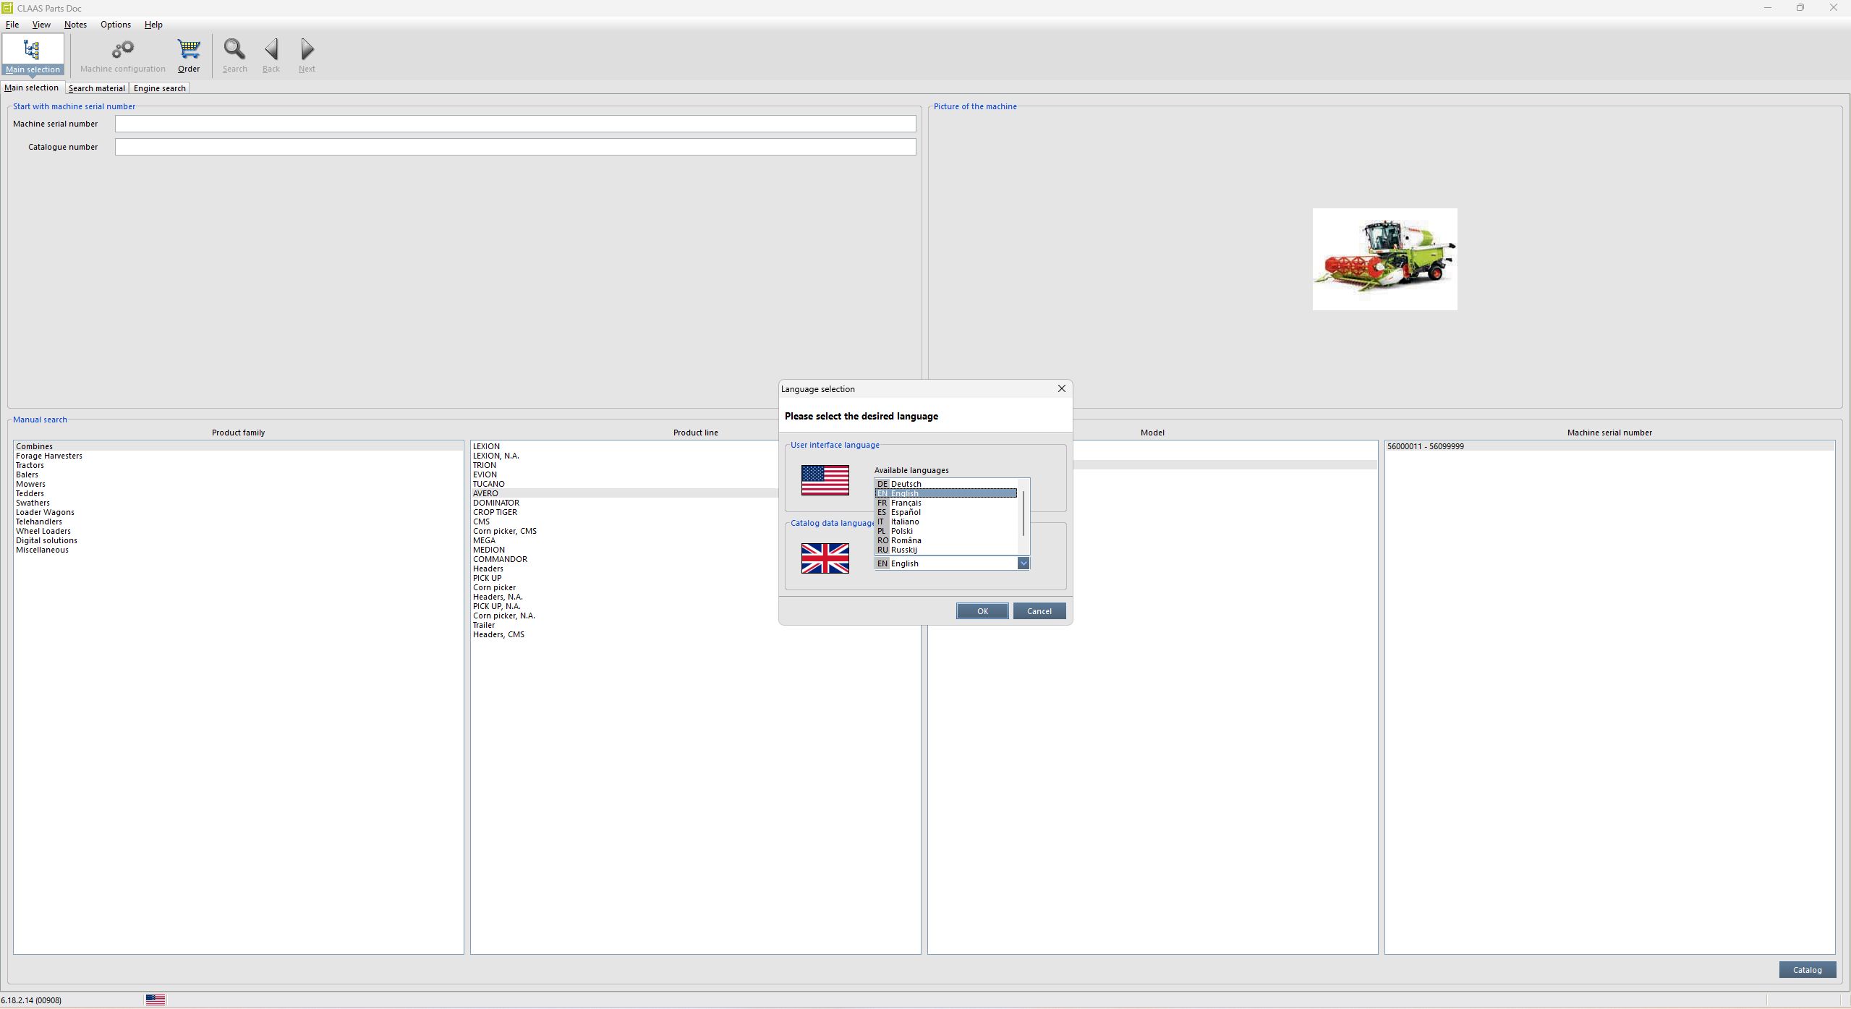Image resolution: width=1851 pixels, height=1009 pixels.
Task: Click the language list scrollbar
Action: point(1023,514)
